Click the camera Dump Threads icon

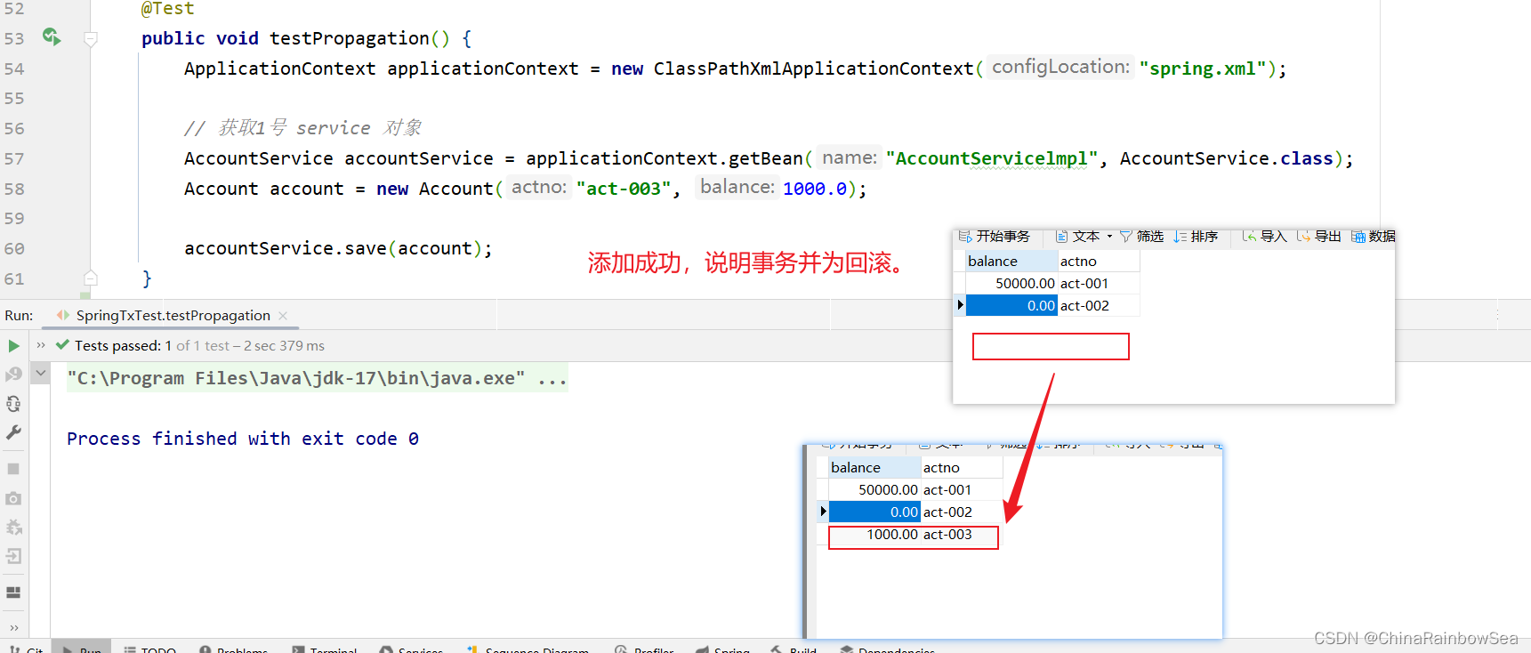point(13,498)
